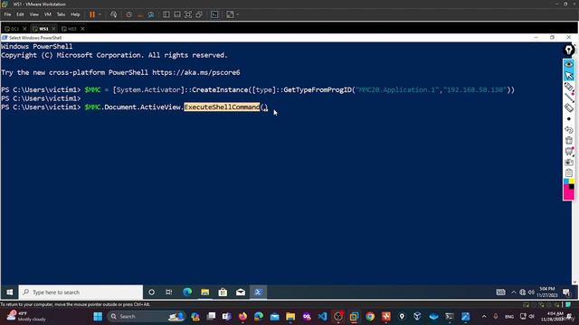Switch to Unity mode icon
Viewport: 579px width, 325px height.
click(199, 14)
